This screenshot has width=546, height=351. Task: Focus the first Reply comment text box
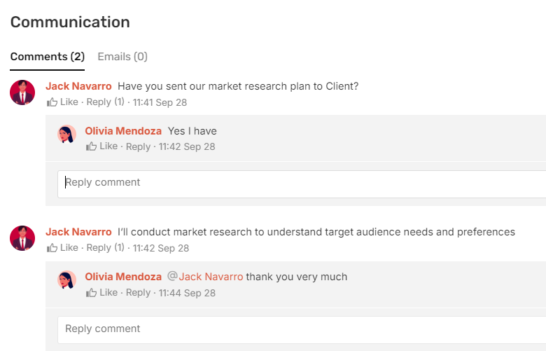(x=301, y=183)
